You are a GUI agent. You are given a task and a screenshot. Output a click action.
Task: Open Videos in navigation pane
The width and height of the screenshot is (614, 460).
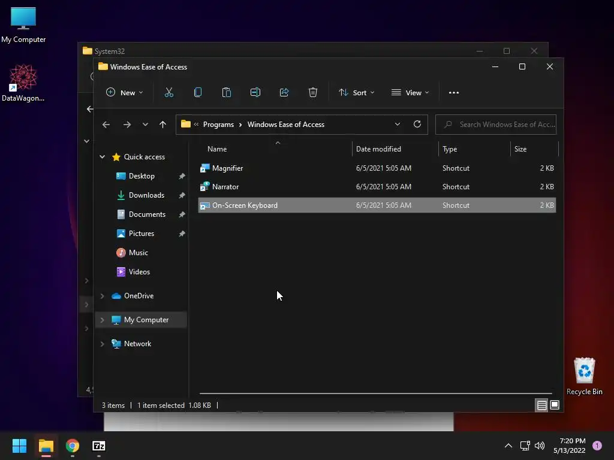(139, 272)
